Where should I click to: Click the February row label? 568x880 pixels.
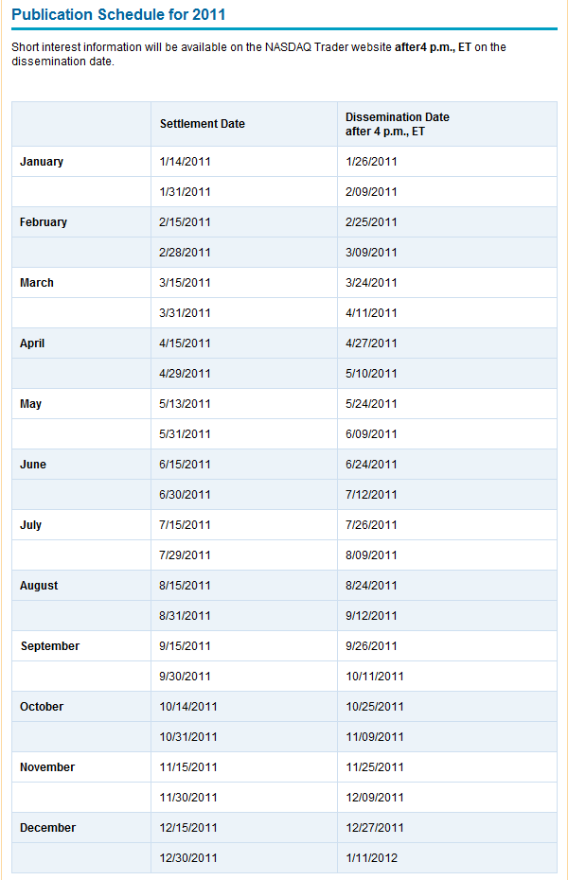44,222
